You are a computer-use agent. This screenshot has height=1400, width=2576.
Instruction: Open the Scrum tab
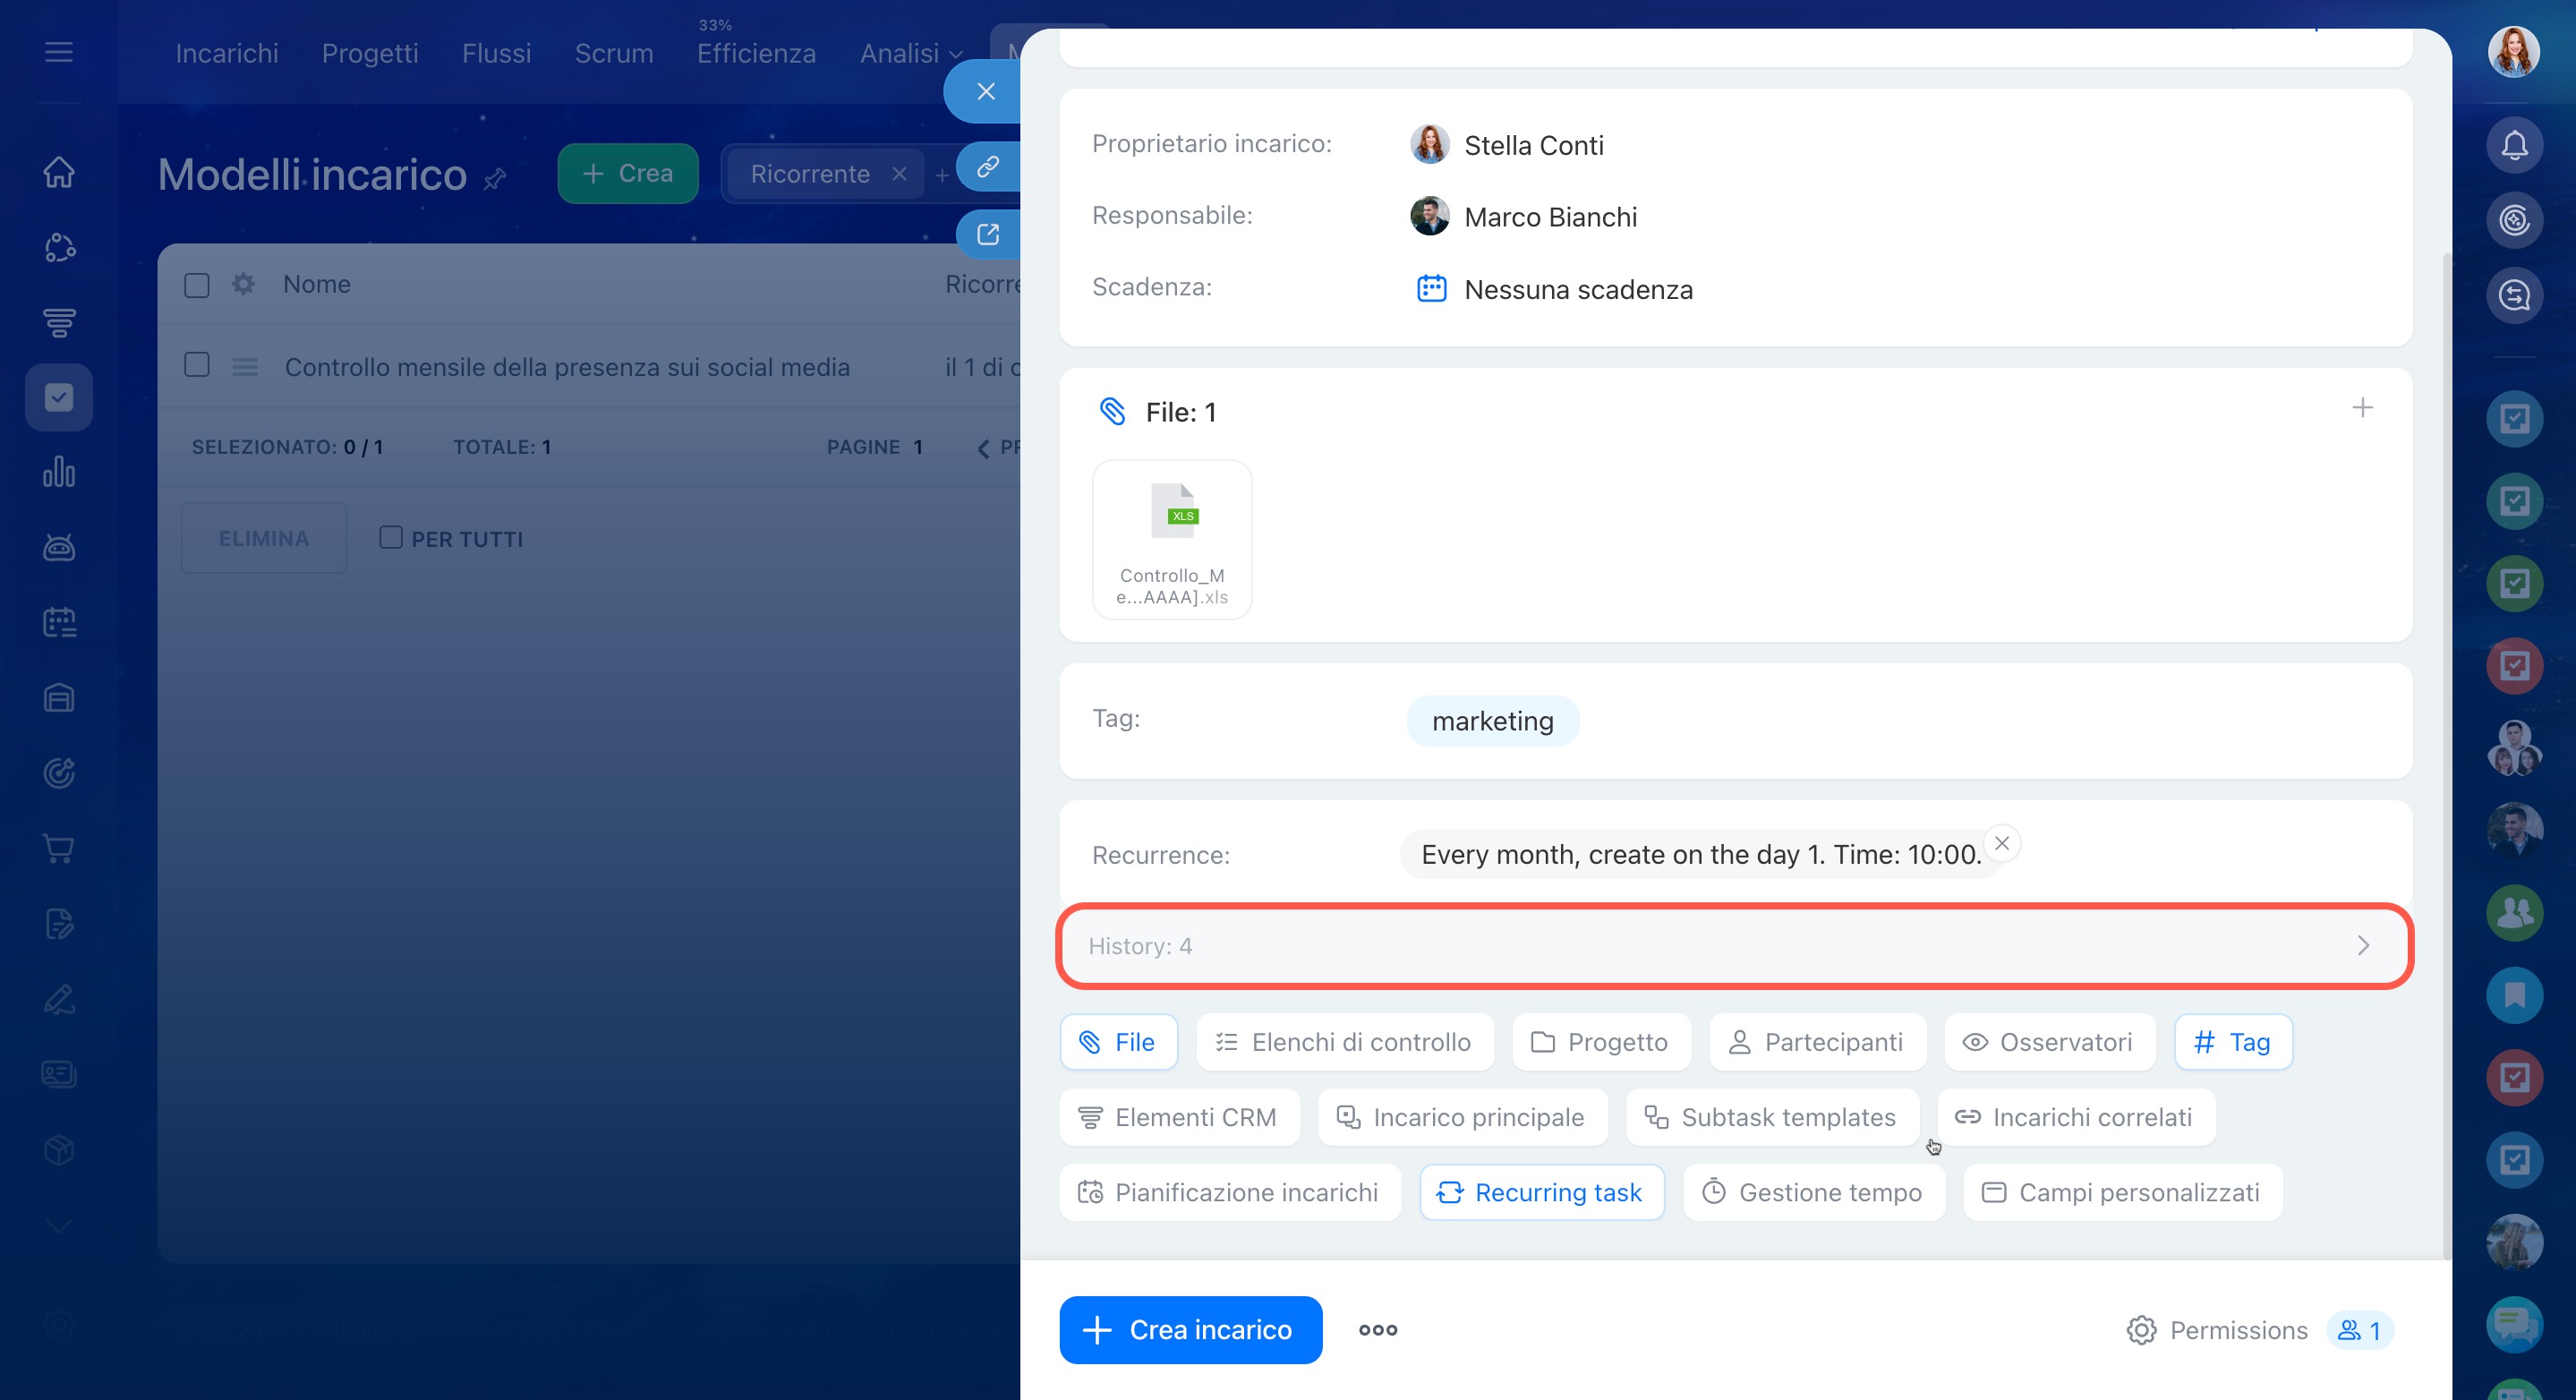pyautogui.click(x=613, y=53)
